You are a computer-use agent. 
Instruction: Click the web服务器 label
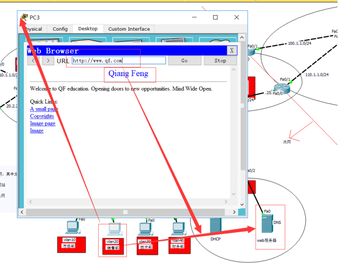click(267, 240)
